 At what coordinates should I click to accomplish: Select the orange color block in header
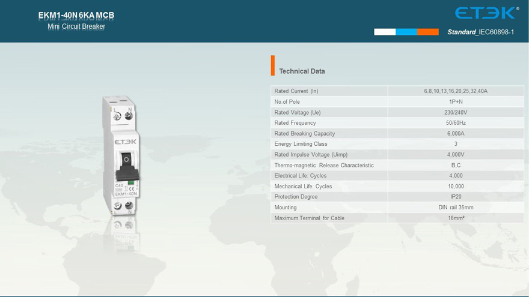pos(428,32)
